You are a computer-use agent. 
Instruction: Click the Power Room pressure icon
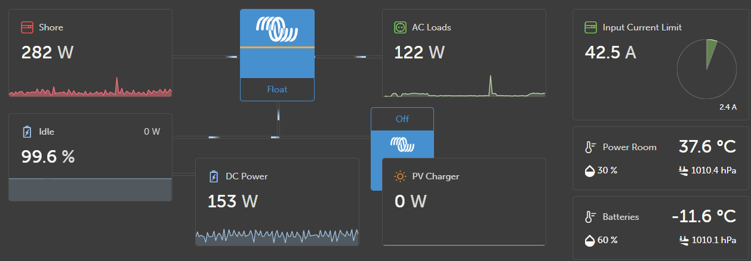[x=684, y=170]
